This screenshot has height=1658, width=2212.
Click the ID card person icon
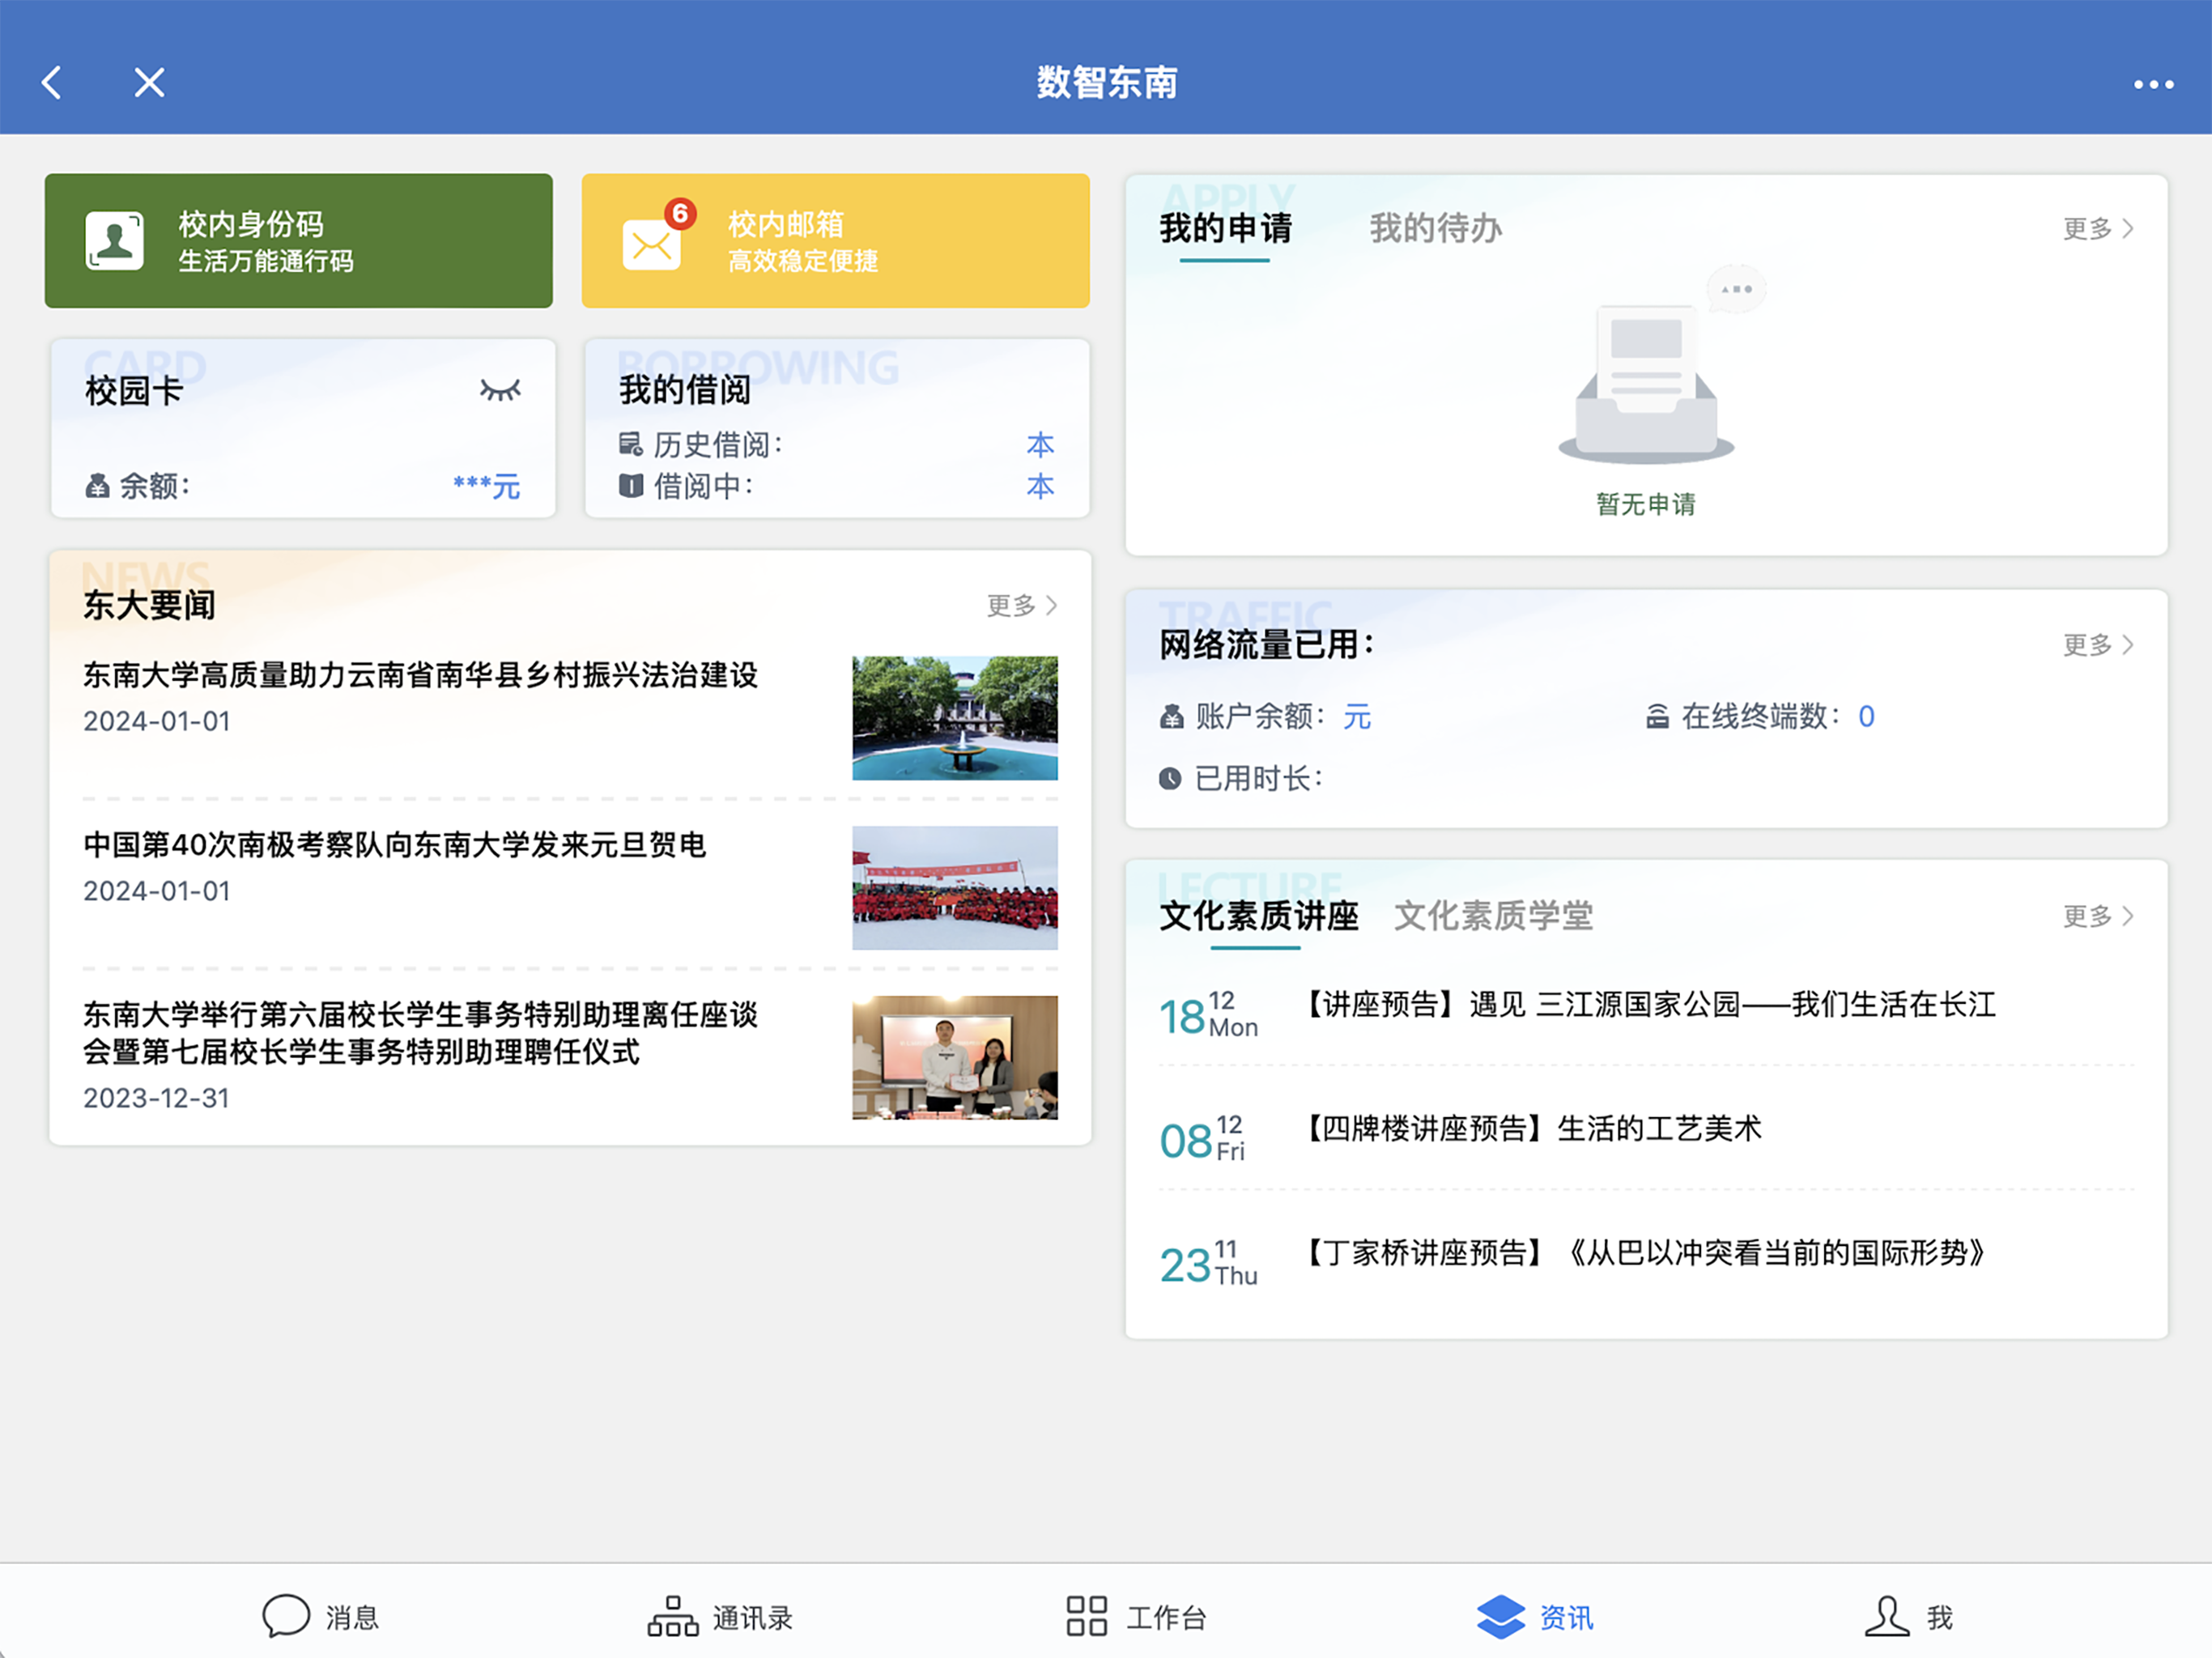point(114,241)
